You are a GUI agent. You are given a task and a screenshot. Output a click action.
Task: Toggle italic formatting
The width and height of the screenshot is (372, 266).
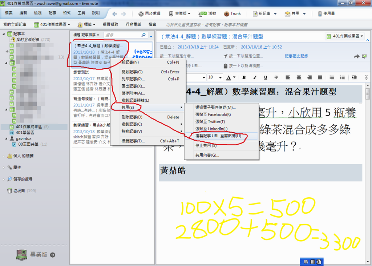255,77
